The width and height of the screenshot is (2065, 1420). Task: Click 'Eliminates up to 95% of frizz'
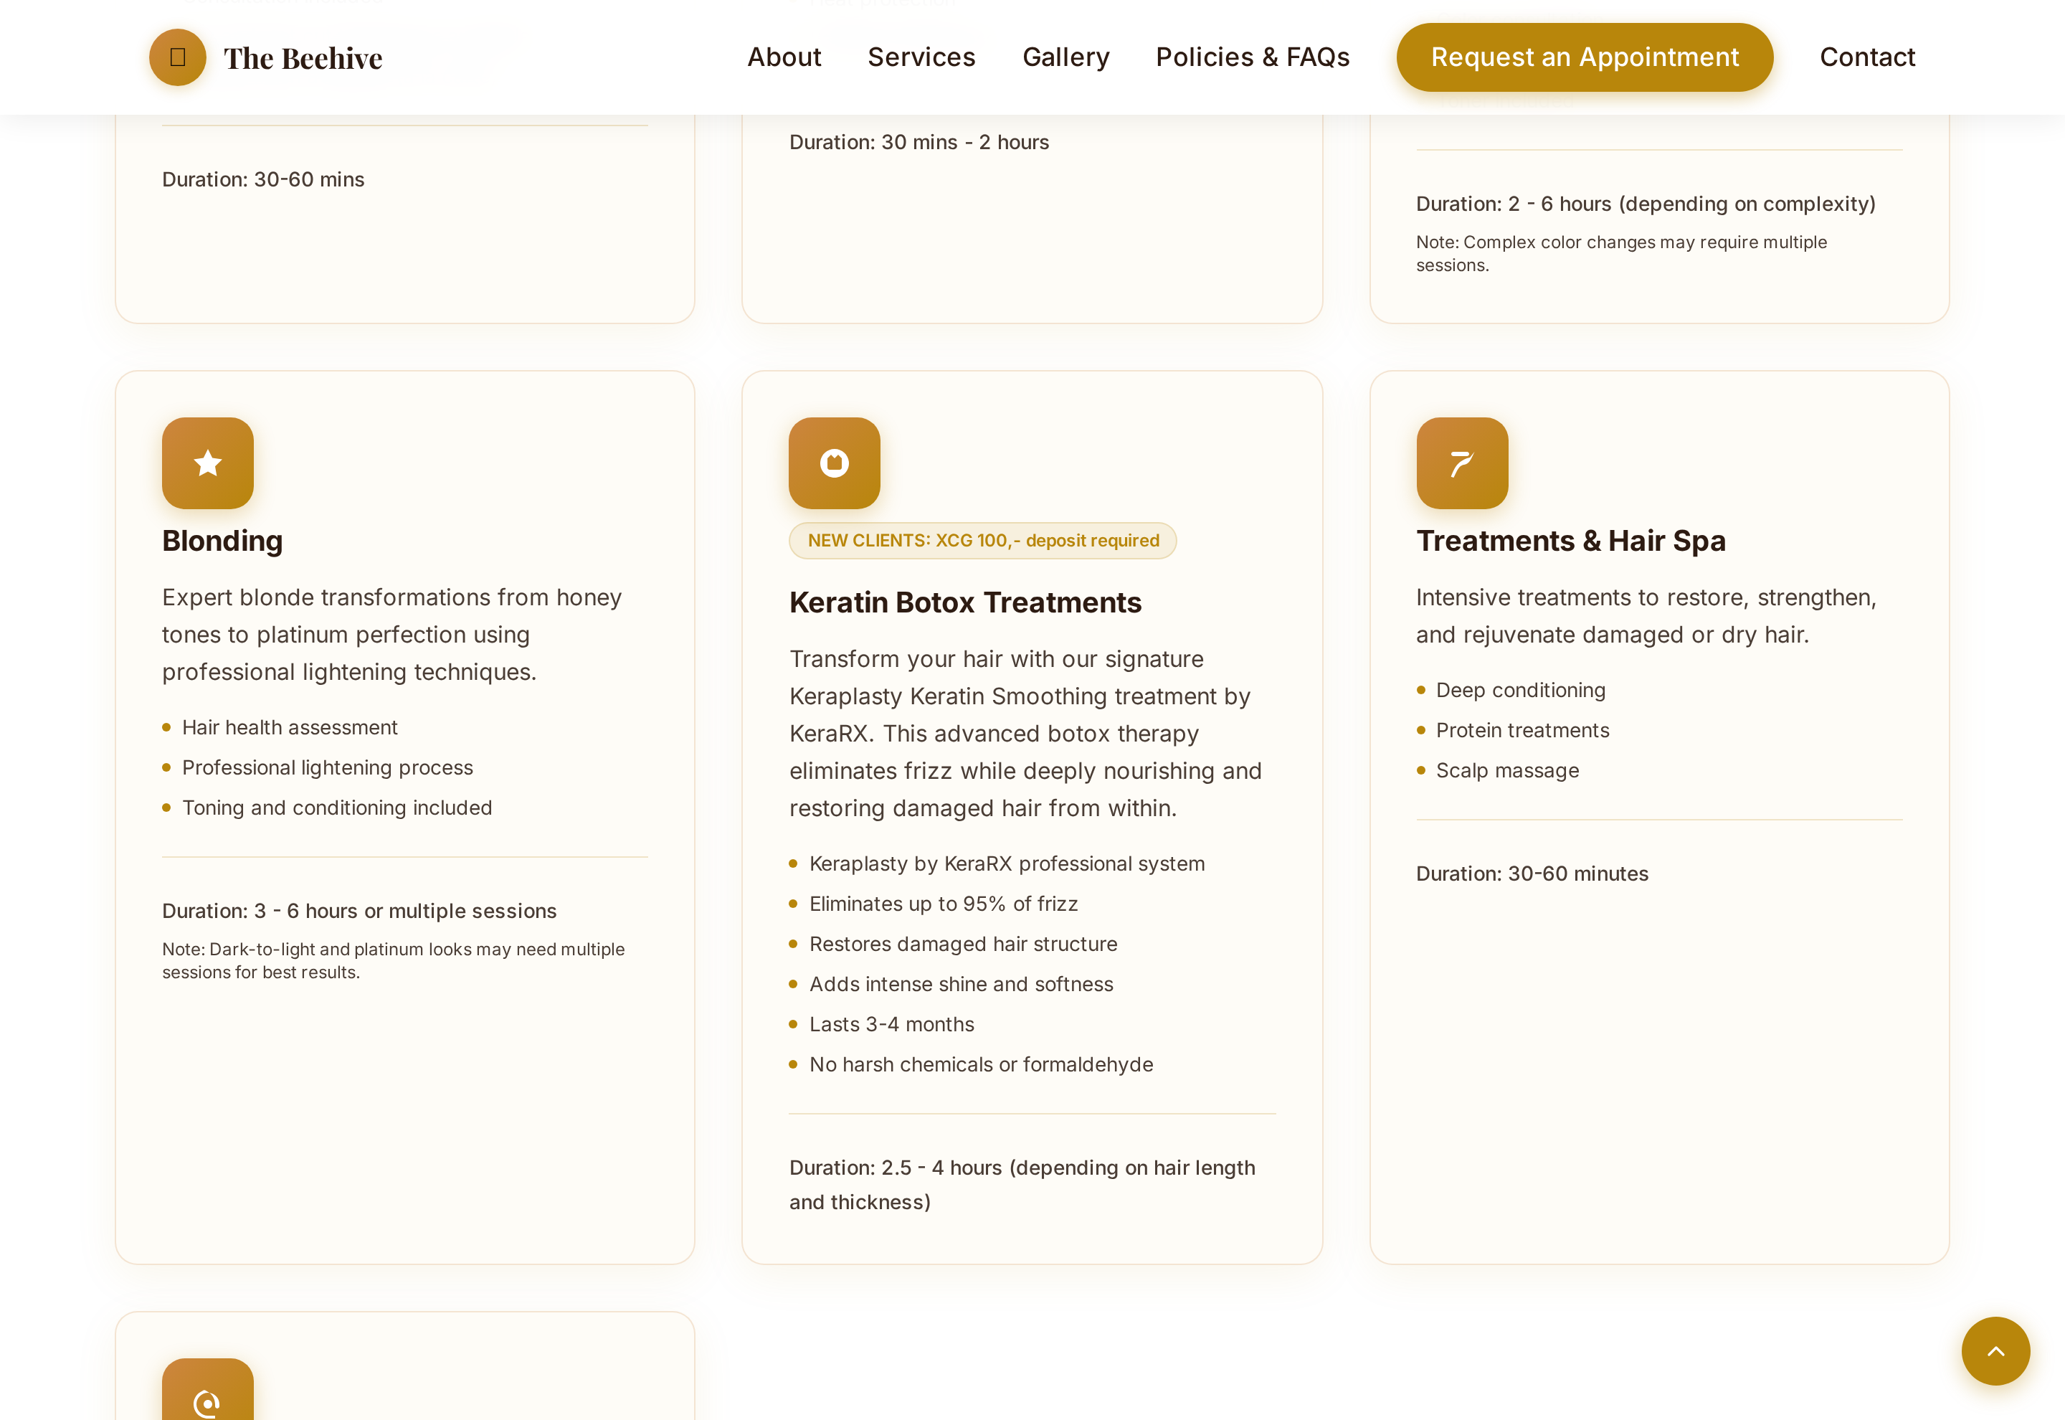click(x=944, y=903)
